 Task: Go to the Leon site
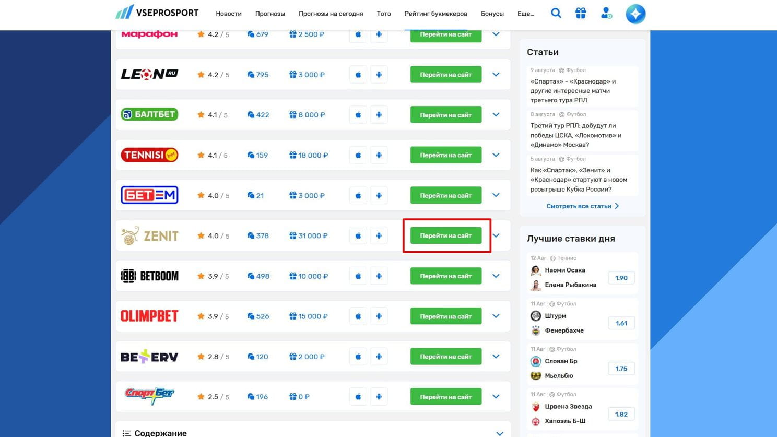coord(446,75)
